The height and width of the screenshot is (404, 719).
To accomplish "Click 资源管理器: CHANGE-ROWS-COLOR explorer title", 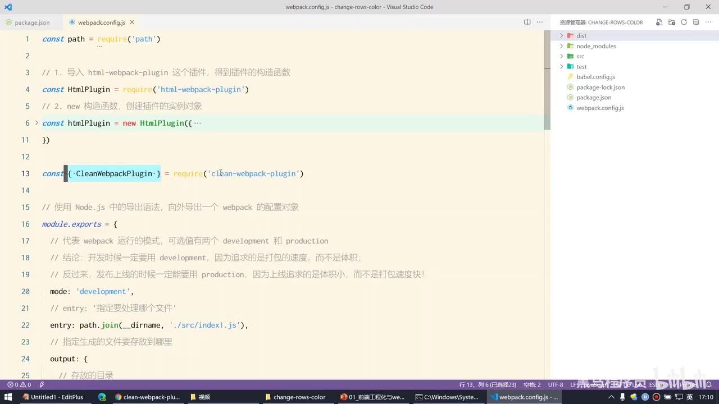I will (x=601, y=22).
